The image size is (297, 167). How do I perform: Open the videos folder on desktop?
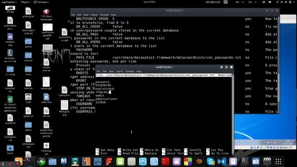tap(28, 126)
